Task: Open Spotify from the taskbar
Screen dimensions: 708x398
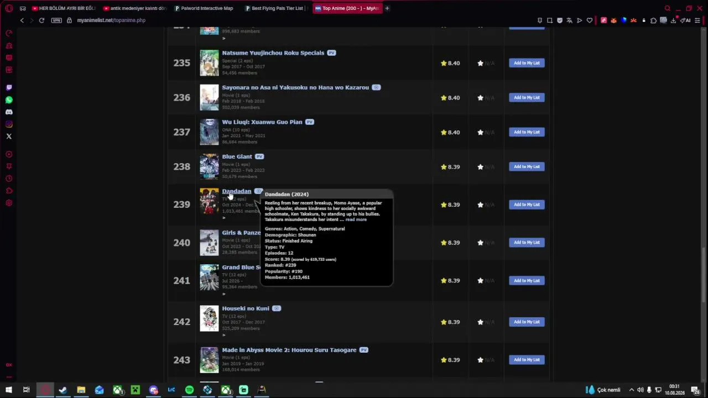Action: 189,390
